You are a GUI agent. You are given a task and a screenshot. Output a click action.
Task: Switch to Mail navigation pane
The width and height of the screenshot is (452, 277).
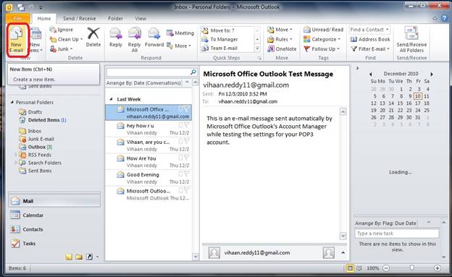tap(54, 201)
